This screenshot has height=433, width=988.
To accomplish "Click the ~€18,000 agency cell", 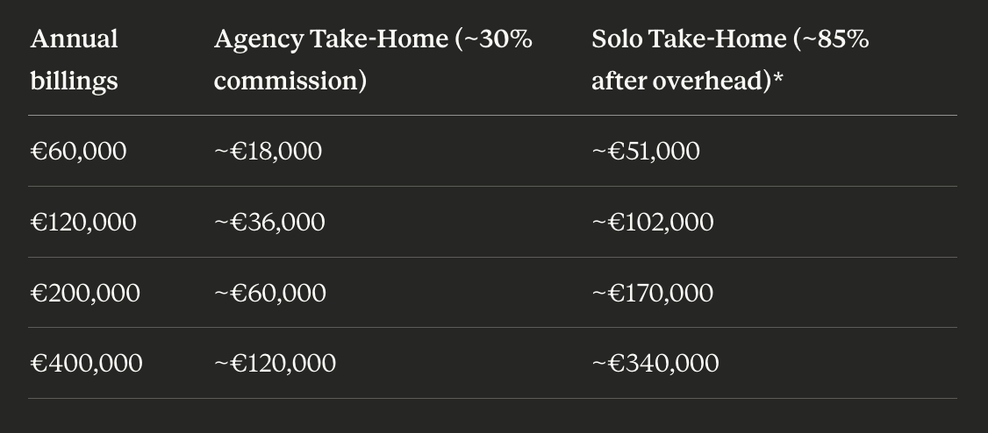I will click(x=268, y=151).
